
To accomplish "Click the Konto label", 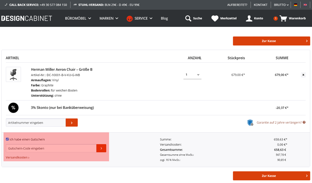I will click(x=258, y=18).
